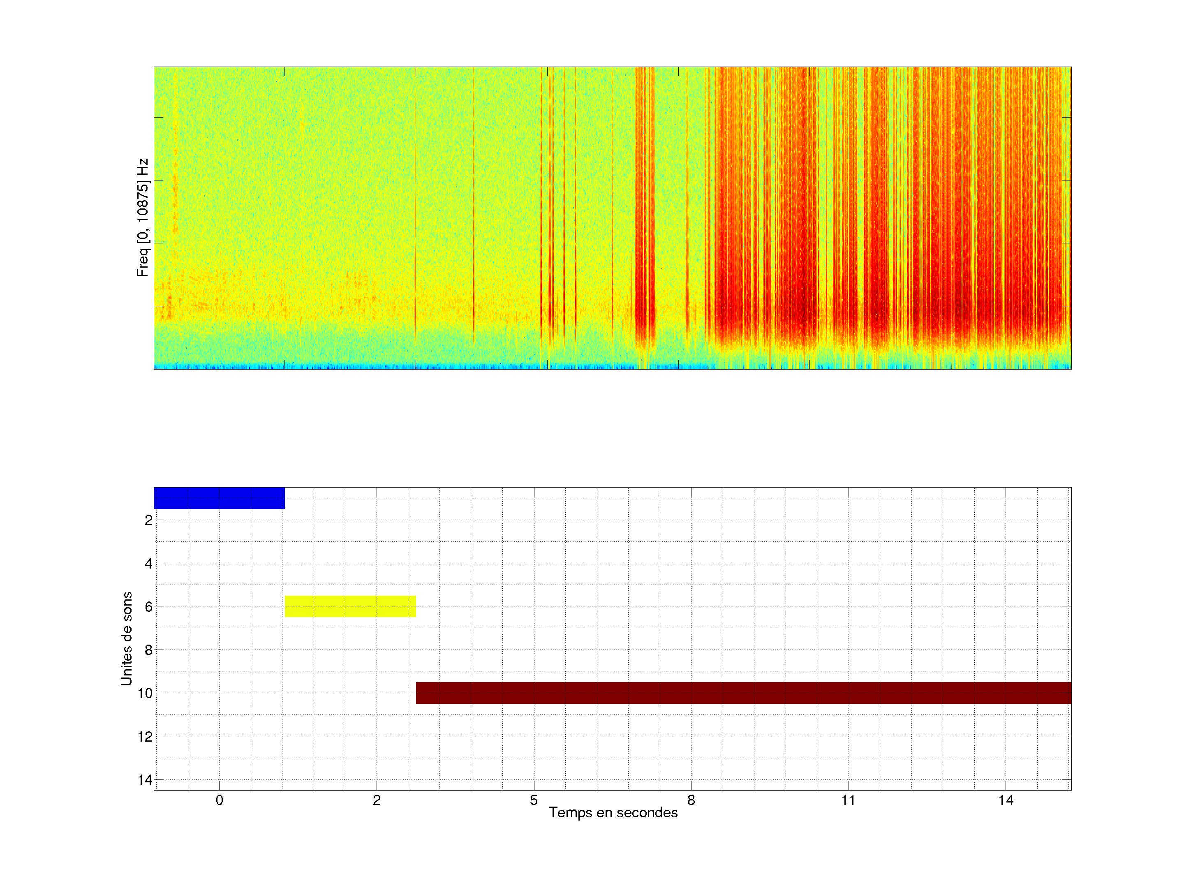Click the y-axis tick label 4

coord(148,564)
